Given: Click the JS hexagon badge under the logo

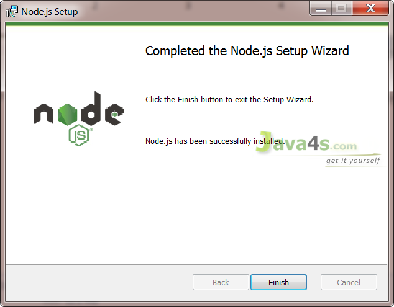Looking at the screenshot, I should tap(79, 135).
